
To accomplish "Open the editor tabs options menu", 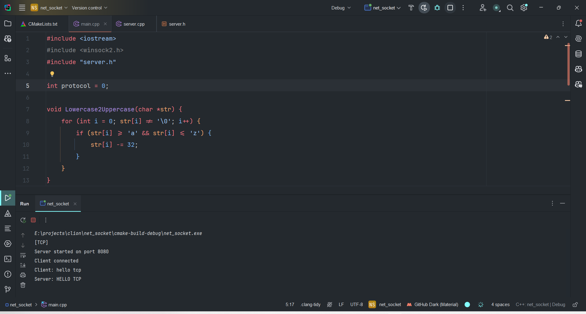I will pyautogui.click(x=563, y=24).
